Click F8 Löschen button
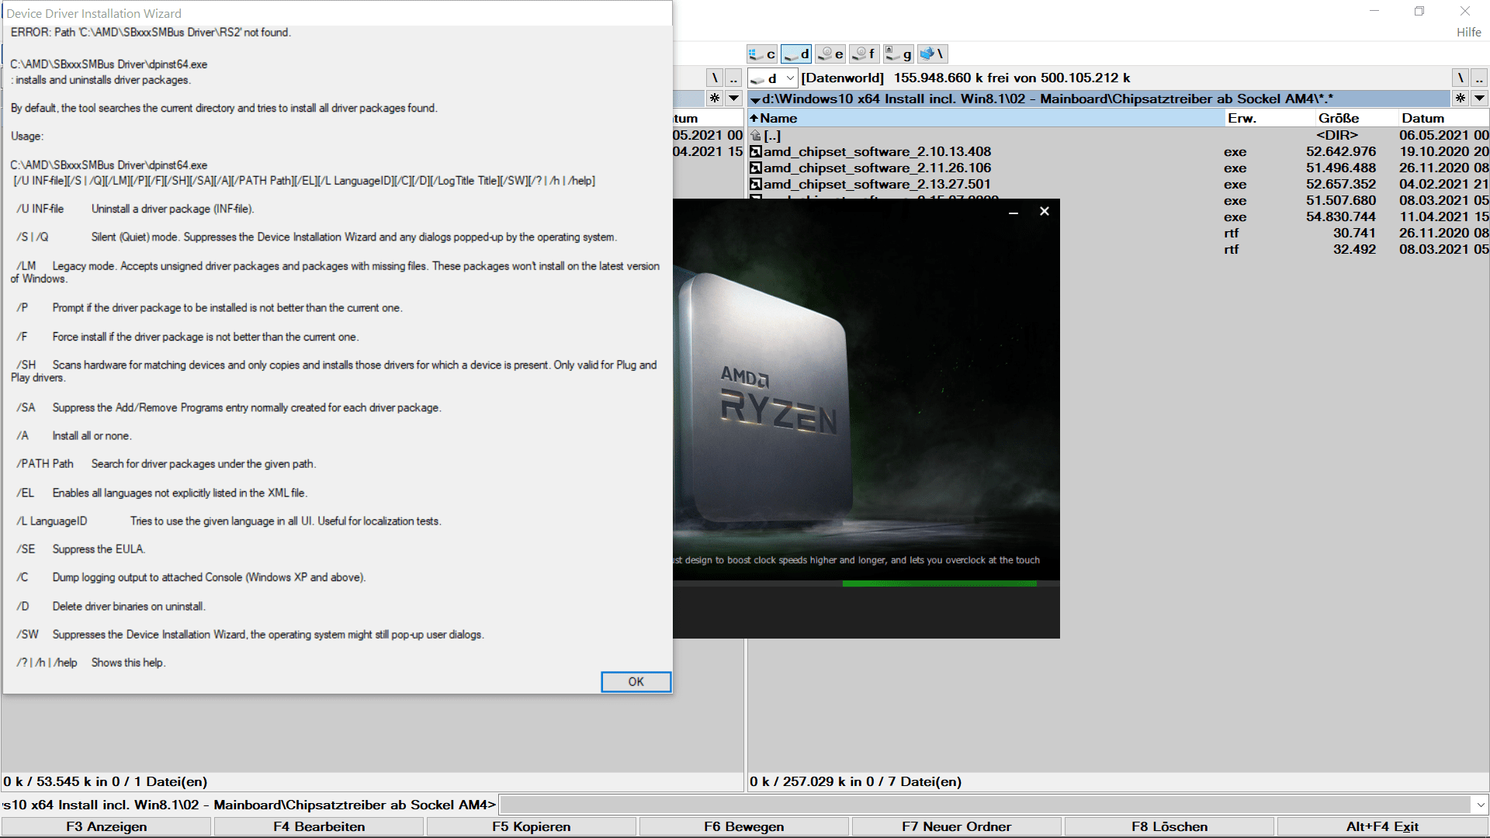 click(1169, 826)
